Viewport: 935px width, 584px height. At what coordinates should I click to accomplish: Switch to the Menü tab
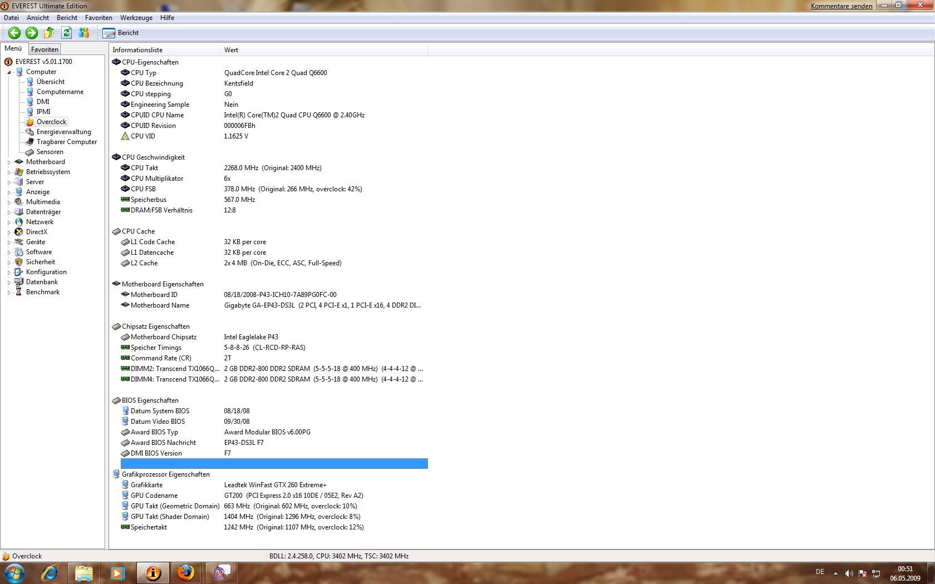pos(13,48)
